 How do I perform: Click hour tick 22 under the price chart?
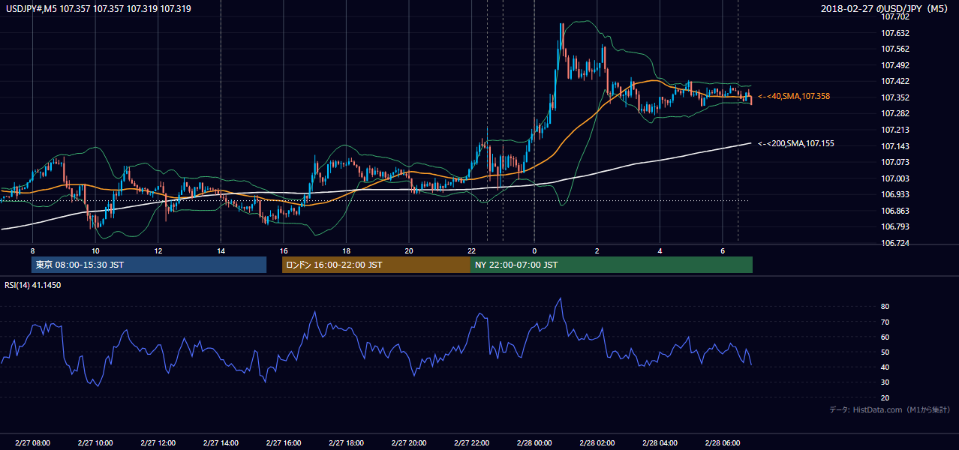click(x=471, y=250)
